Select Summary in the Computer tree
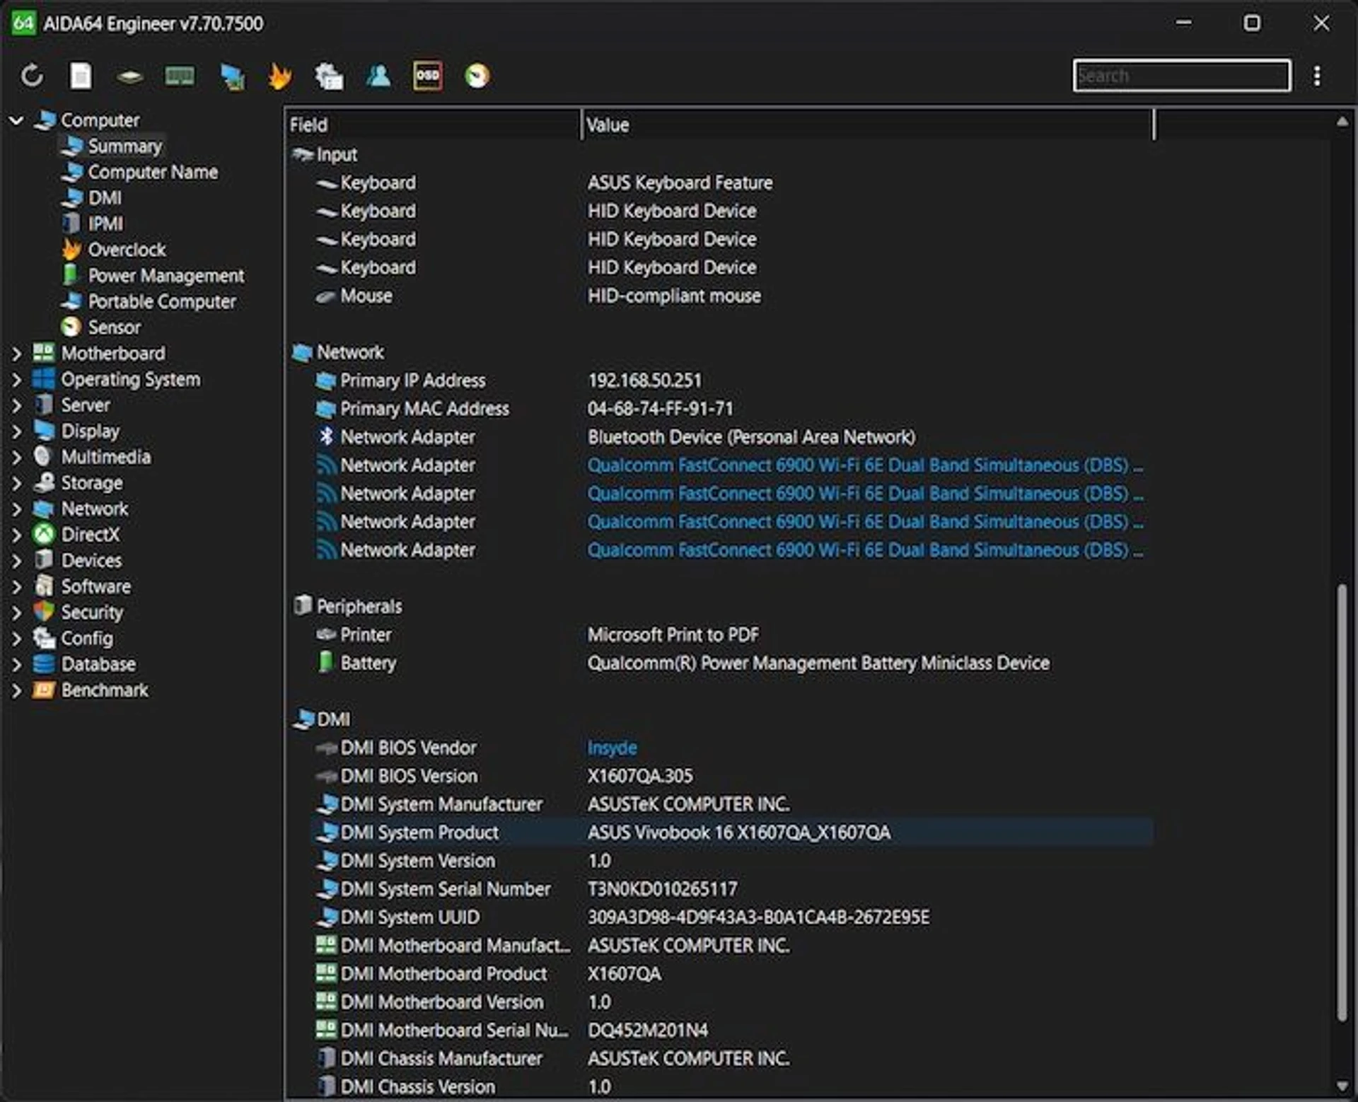Image resolution: width=1358 pixels, height=1102 pixels. pos(125,146)
